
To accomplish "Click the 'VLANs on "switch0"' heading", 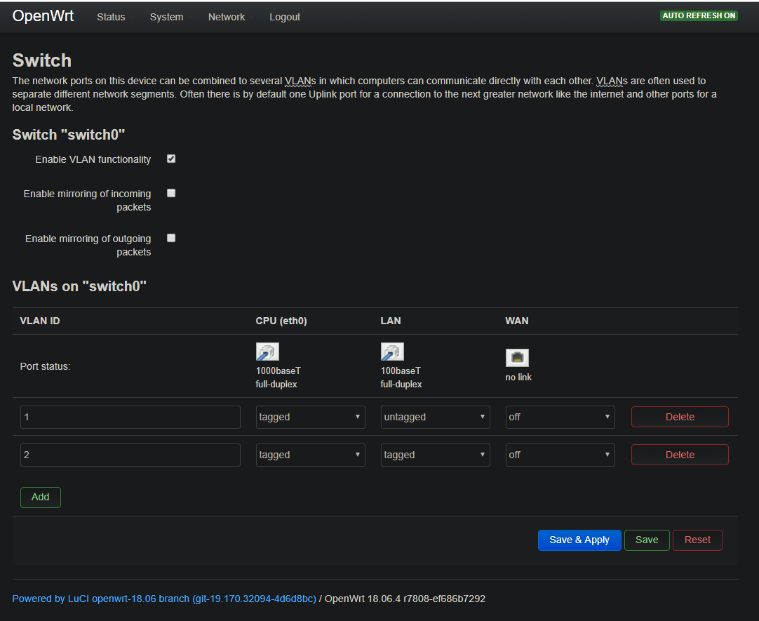I will (x=79, y=286).
